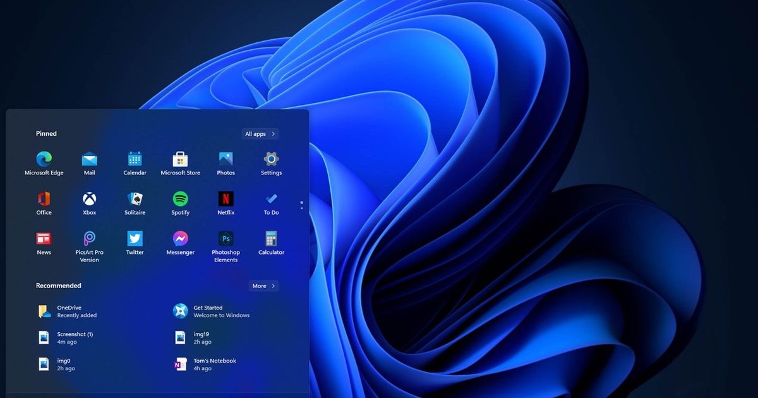
Task: Open Photoshop Elements
Action: pos(226,247)
